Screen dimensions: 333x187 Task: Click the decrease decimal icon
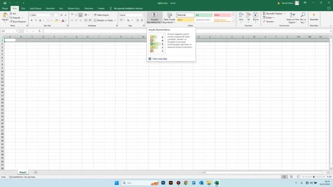click(142, 20)
